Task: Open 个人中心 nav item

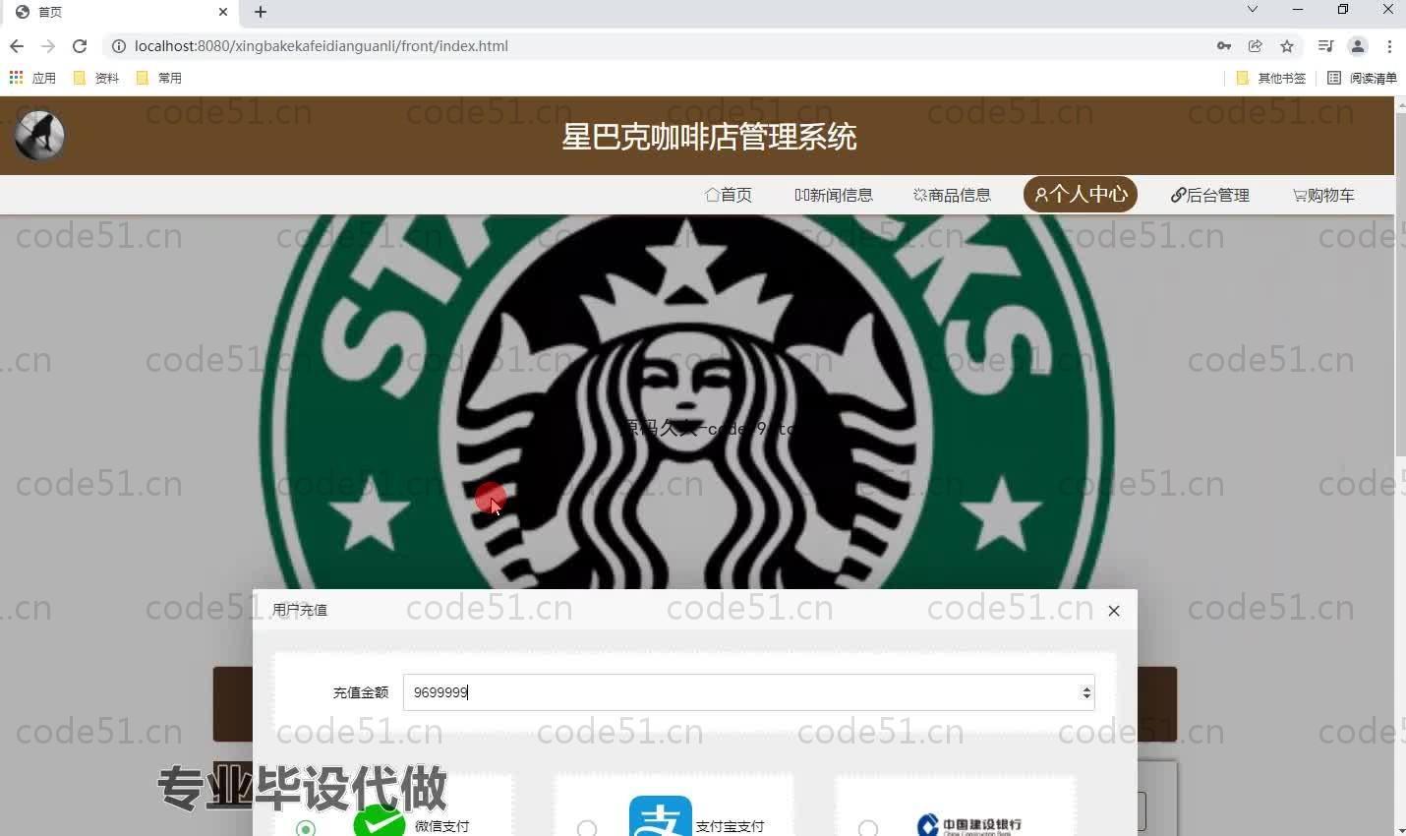Action: click(1081, 194)
